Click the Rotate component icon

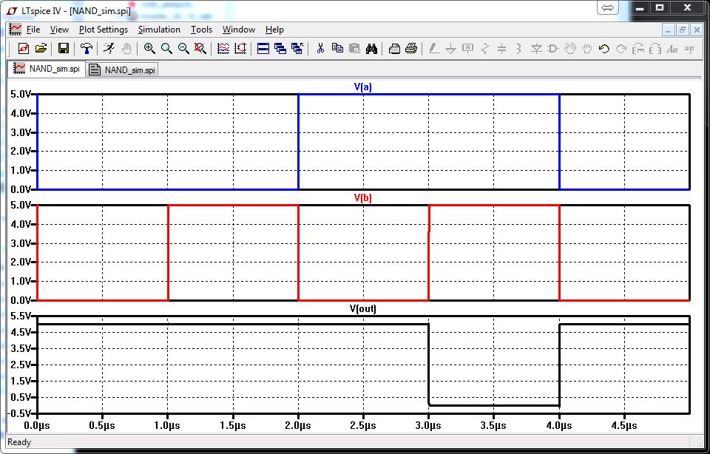[x=638, y=49]
